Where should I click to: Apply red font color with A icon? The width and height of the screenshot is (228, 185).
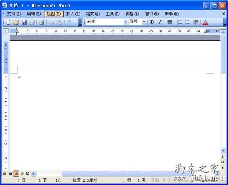(205, 22)
